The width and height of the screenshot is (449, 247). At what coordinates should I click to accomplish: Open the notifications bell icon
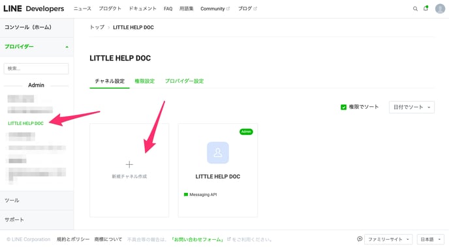[x=426, y=8]
